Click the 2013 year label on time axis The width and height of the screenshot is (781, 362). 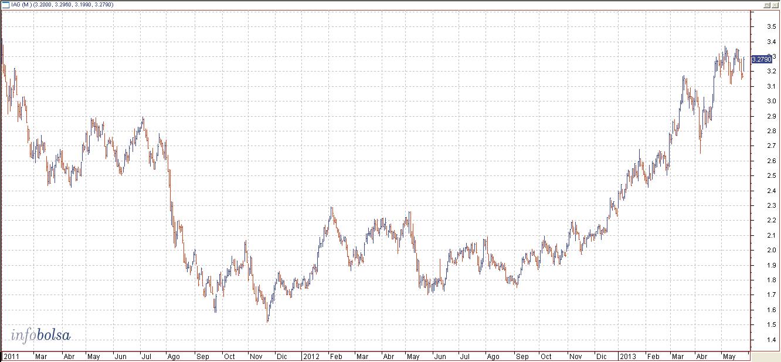[627, 357]
